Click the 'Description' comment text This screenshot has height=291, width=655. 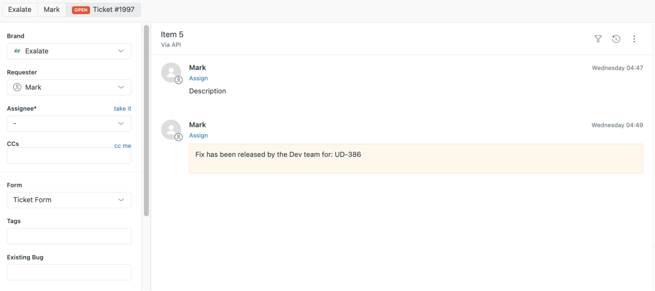(207, 91)
